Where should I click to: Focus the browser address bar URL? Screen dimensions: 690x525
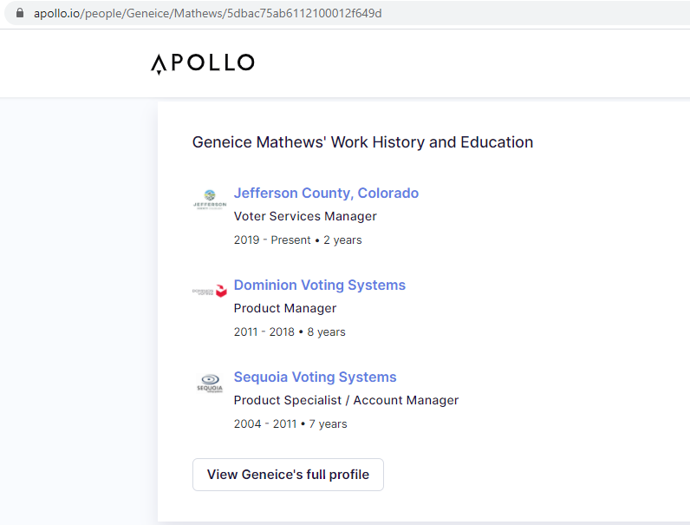point(208,13)
